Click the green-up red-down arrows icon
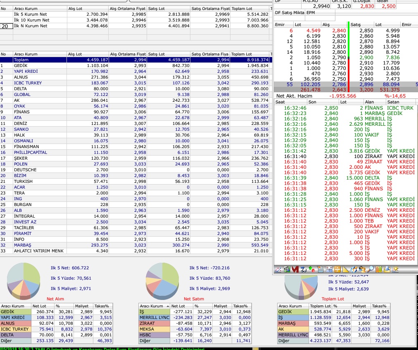The height and width of the screenshot is (350, 418). point(312,270)
